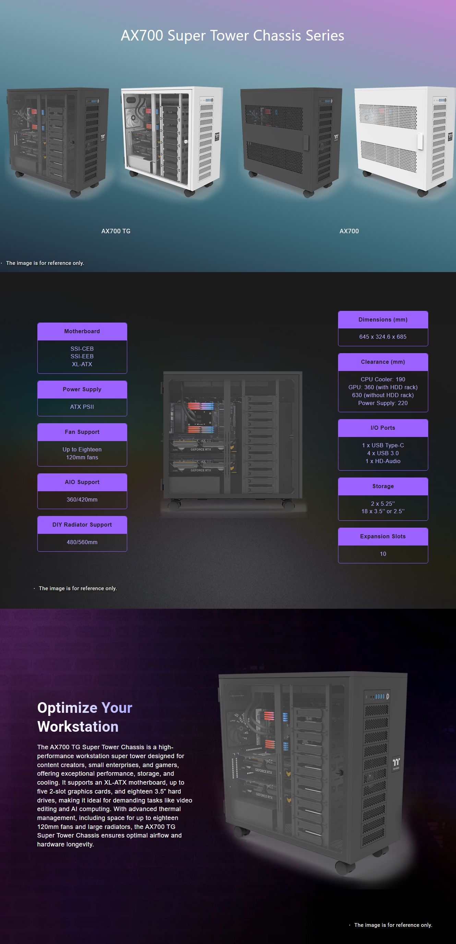Image resolution: width=456 pixels, height=944 pixels.
Task: Click the 'CPU Cooler: 190' clearance line
Action: 383,379
